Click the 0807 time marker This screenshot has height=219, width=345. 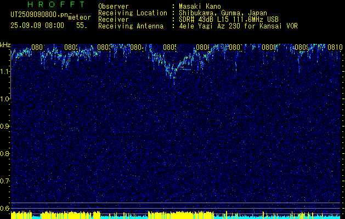point(236,47)
